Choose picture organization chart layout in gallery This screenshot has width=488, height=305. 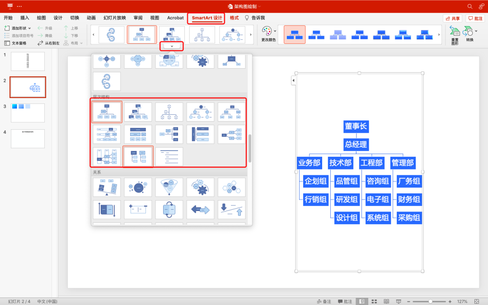138,112
